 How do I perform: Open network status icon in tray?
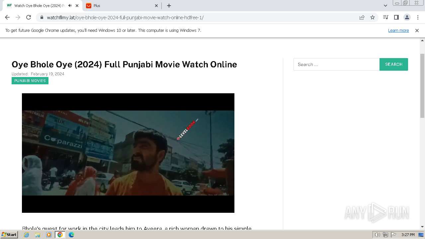coord(385,235)
